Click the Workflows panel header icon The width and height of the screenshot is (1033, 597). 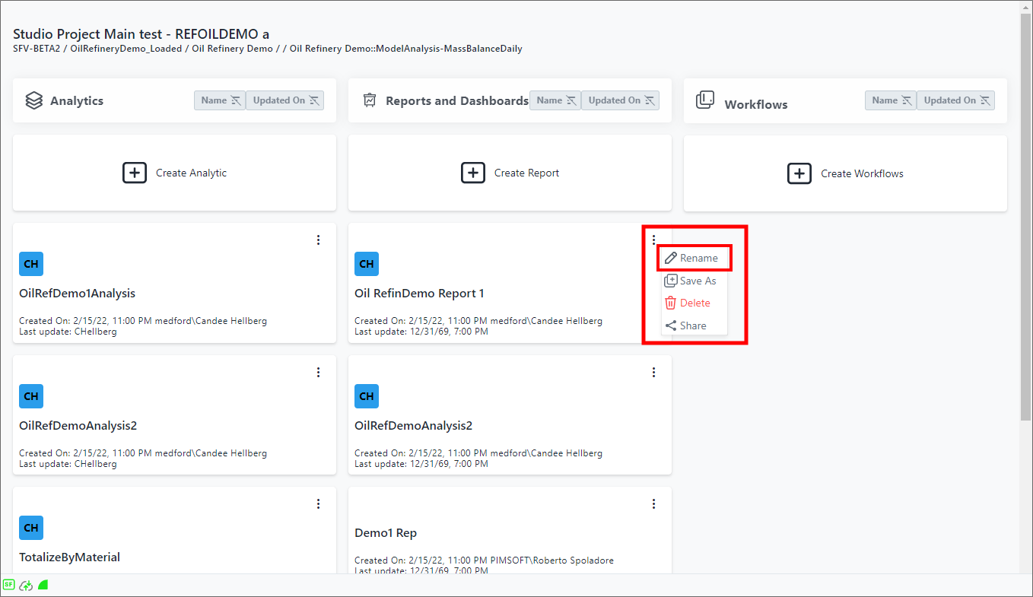tap(705, 100)
